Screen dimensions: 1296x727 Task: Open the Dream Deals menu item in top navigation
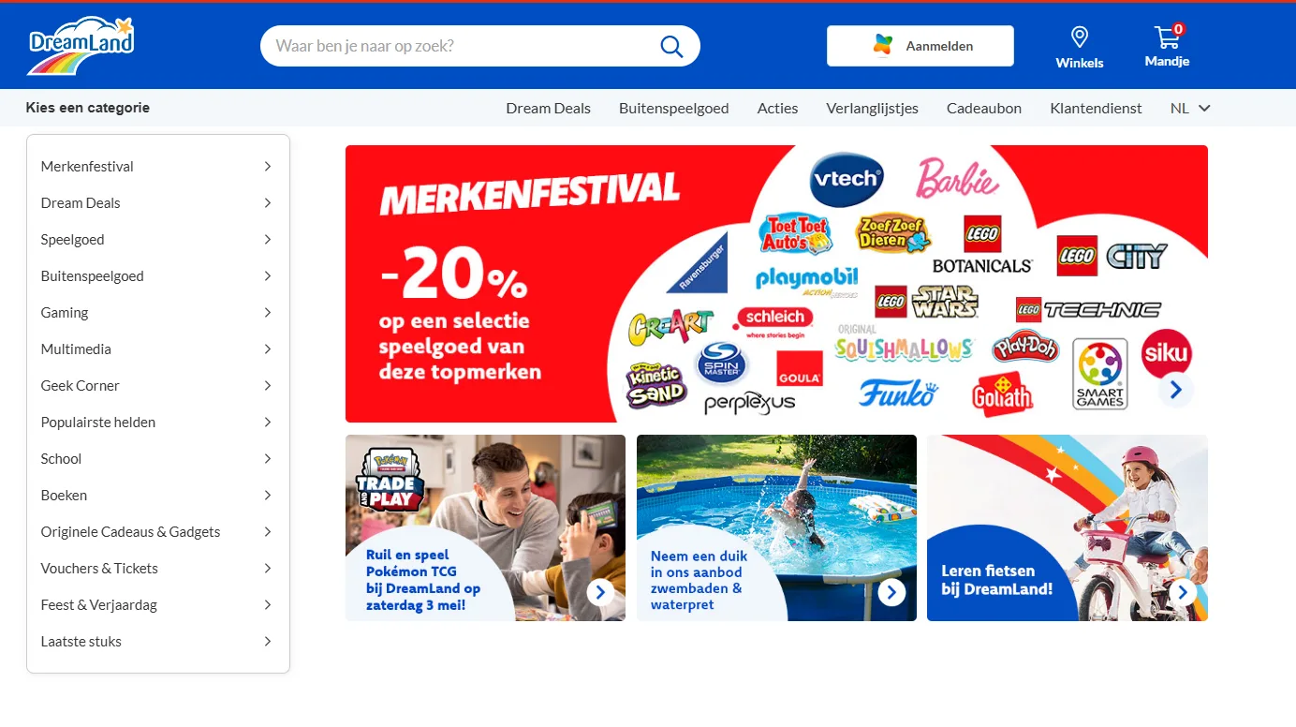(x=549, y=108)
